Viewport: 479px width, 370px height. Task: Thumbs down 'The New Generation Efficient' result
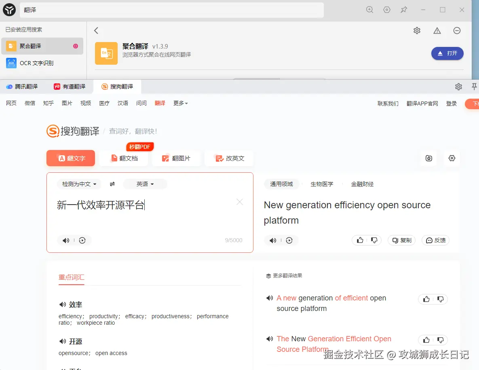pos(440,340)
